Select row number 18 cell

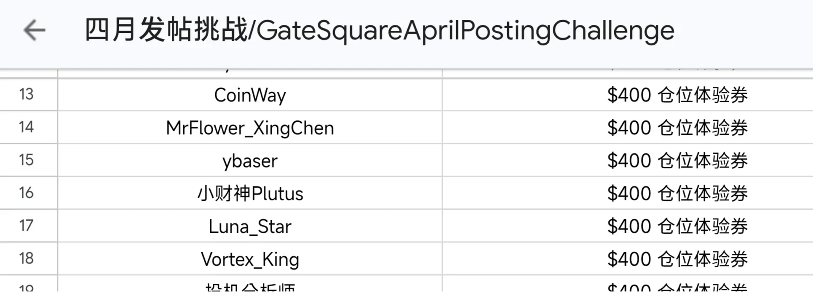28,259
